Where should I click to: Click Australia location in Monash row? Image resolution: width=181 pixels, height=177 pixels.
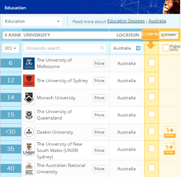pos(127,98)
